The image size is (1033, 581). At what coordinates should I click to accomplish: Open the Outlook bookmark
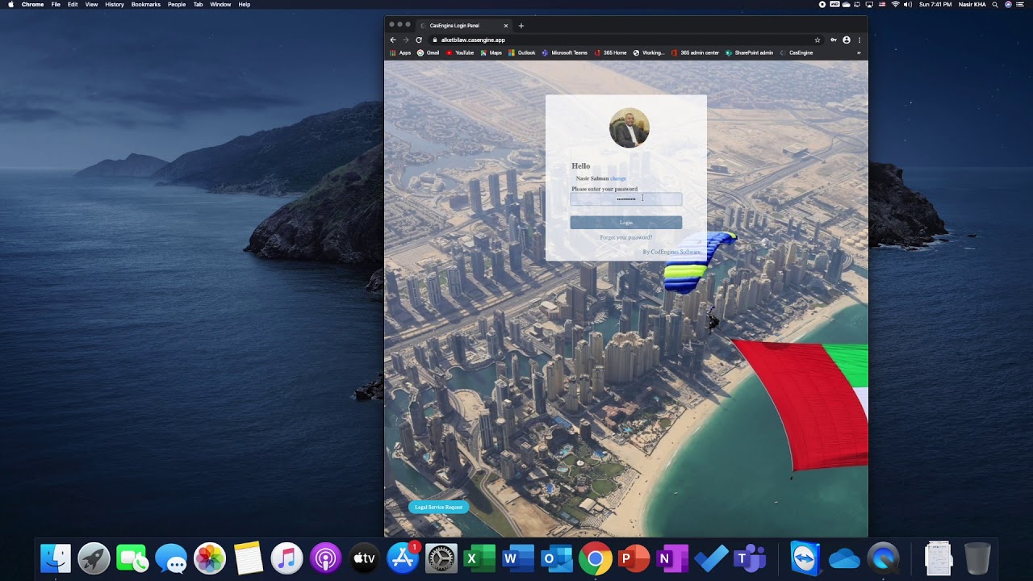pyautogui.click(x=522, y=52)
